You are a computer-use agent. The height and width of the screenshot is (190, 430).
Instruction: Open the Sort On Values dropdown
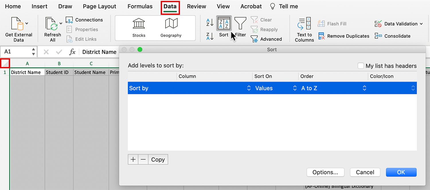pos(294,88)
